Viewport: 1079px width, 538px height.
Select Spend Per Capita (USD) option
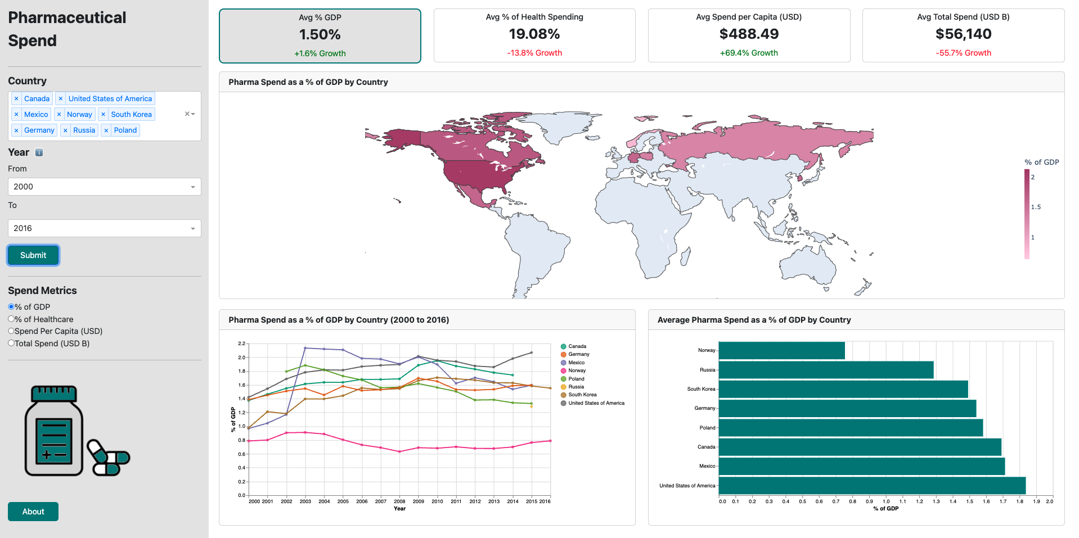[x=11, y=331]
